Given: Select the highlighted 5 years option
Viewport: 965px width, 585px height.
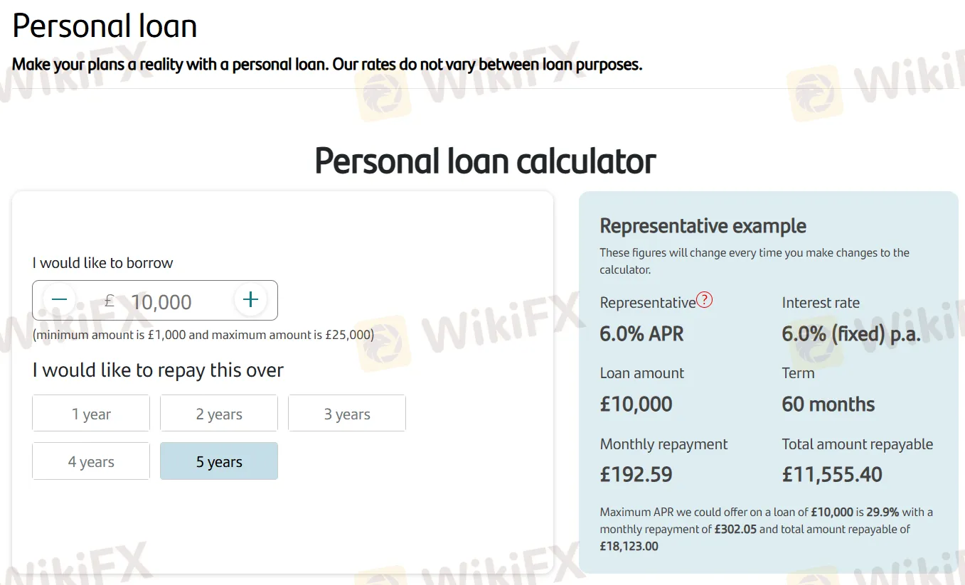Looking at the screenshot, I should 219,461.
